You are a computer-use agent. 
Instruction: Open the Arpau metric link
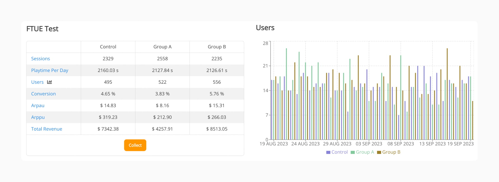(38, 106)
